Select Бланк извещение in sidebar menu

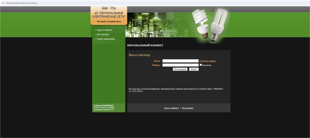coord(106,39)
